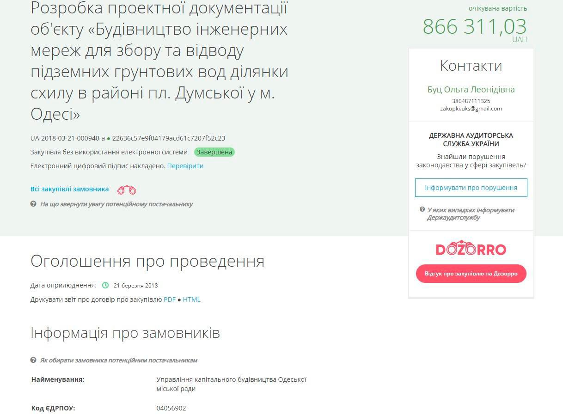Click question mark icon beside 'На що звернути увагу'

point(33,204)
